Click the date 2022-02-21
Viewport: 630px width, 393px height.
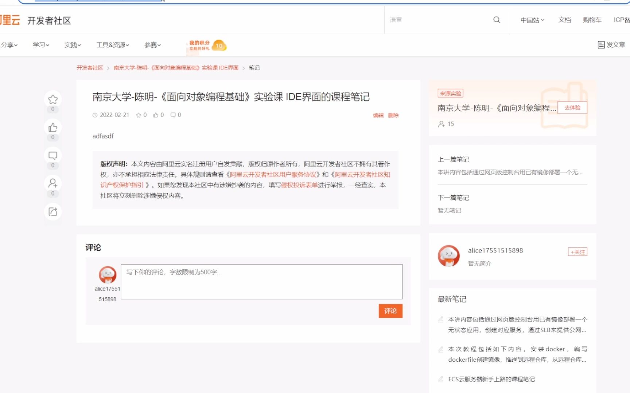114,115
